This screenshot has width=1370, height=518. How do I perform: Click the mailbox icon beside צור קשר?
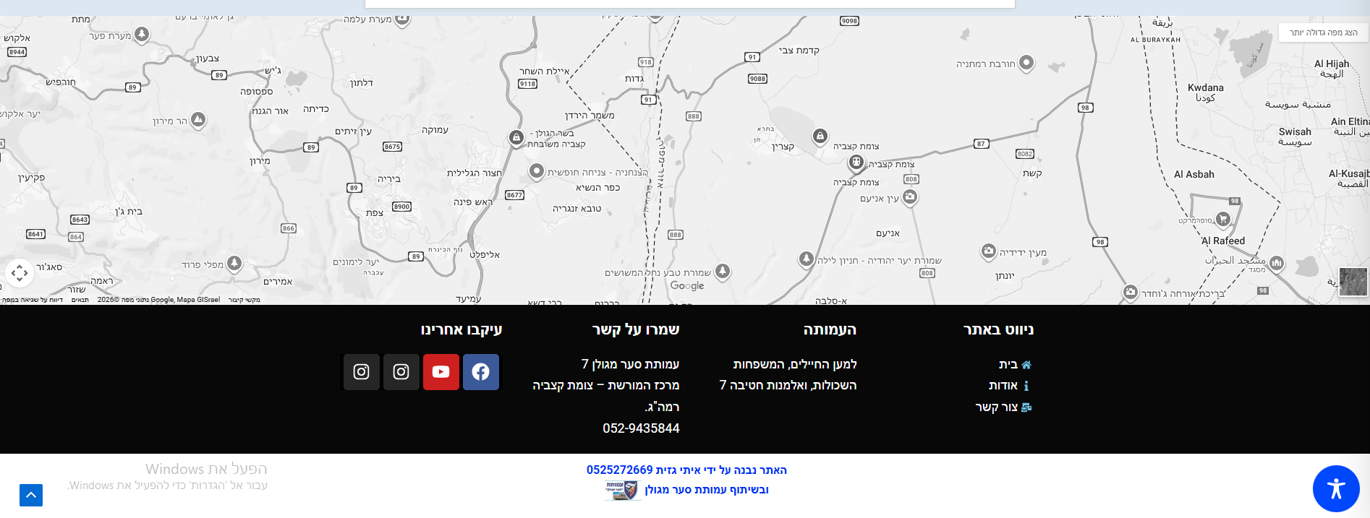(x=1026, y=407)
